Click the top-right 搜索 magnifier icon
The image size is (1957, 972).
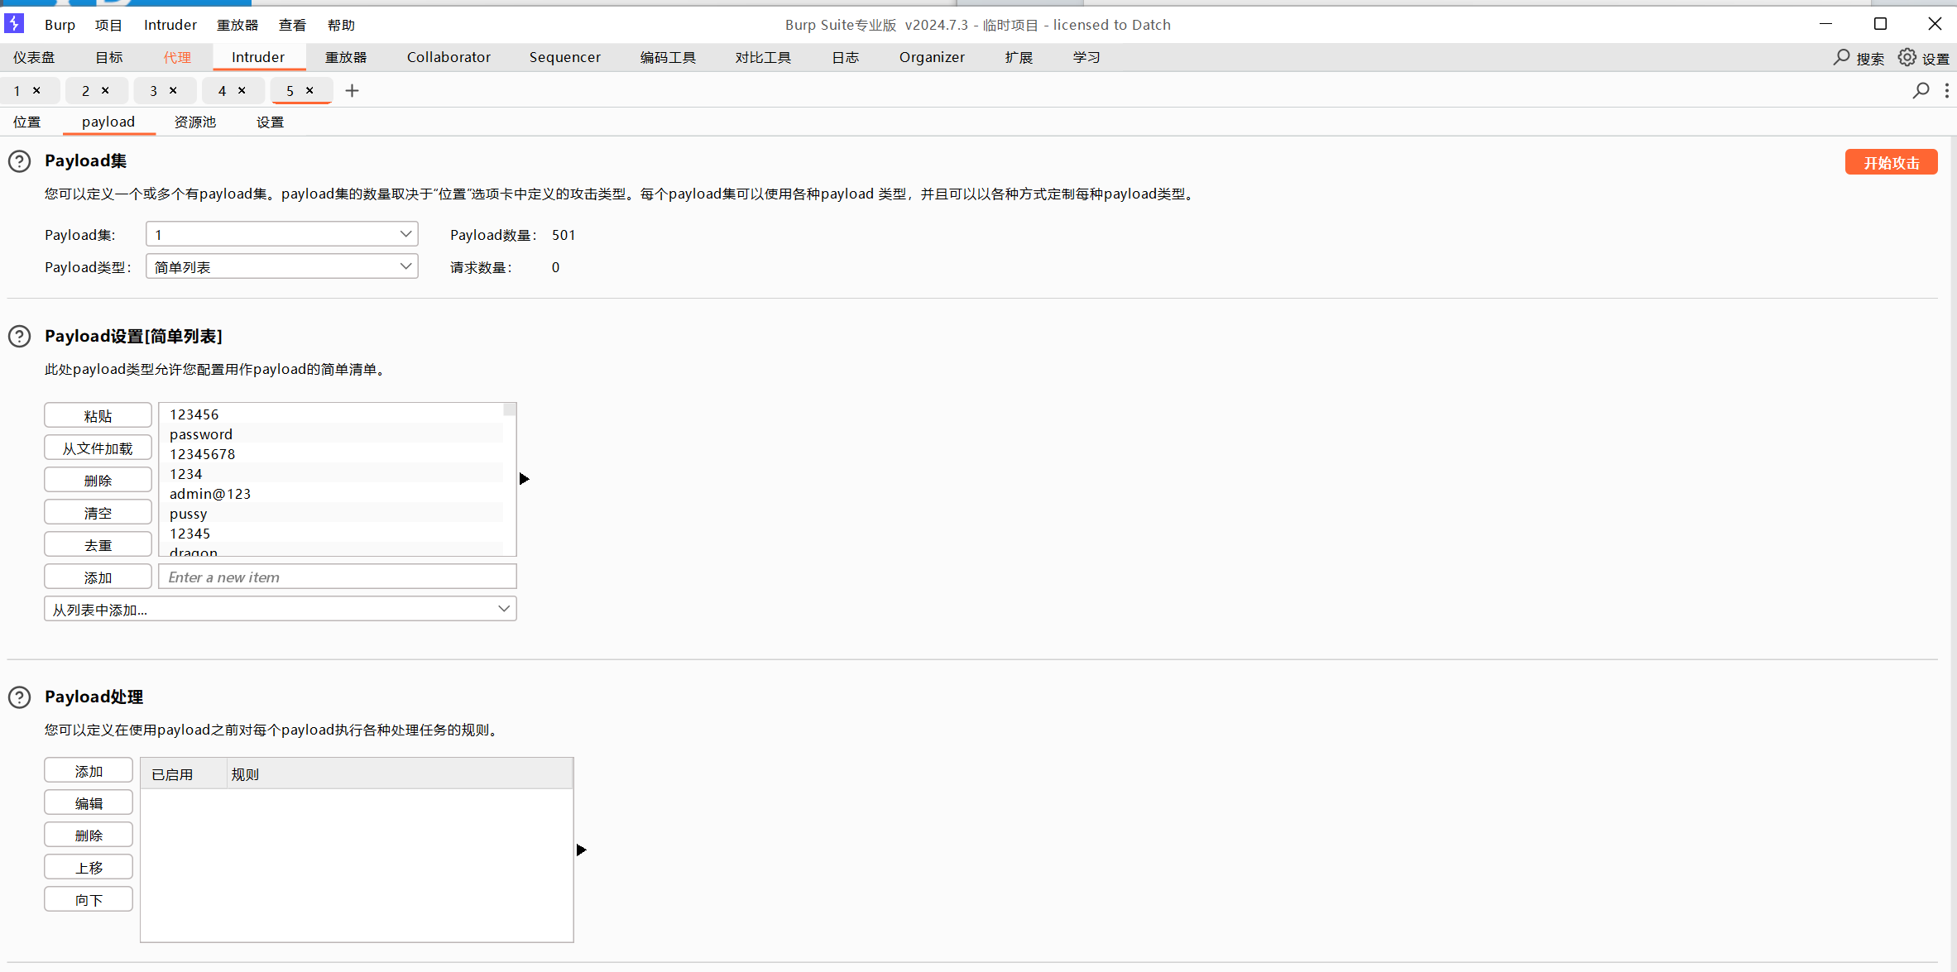(x=1841, y=57)
